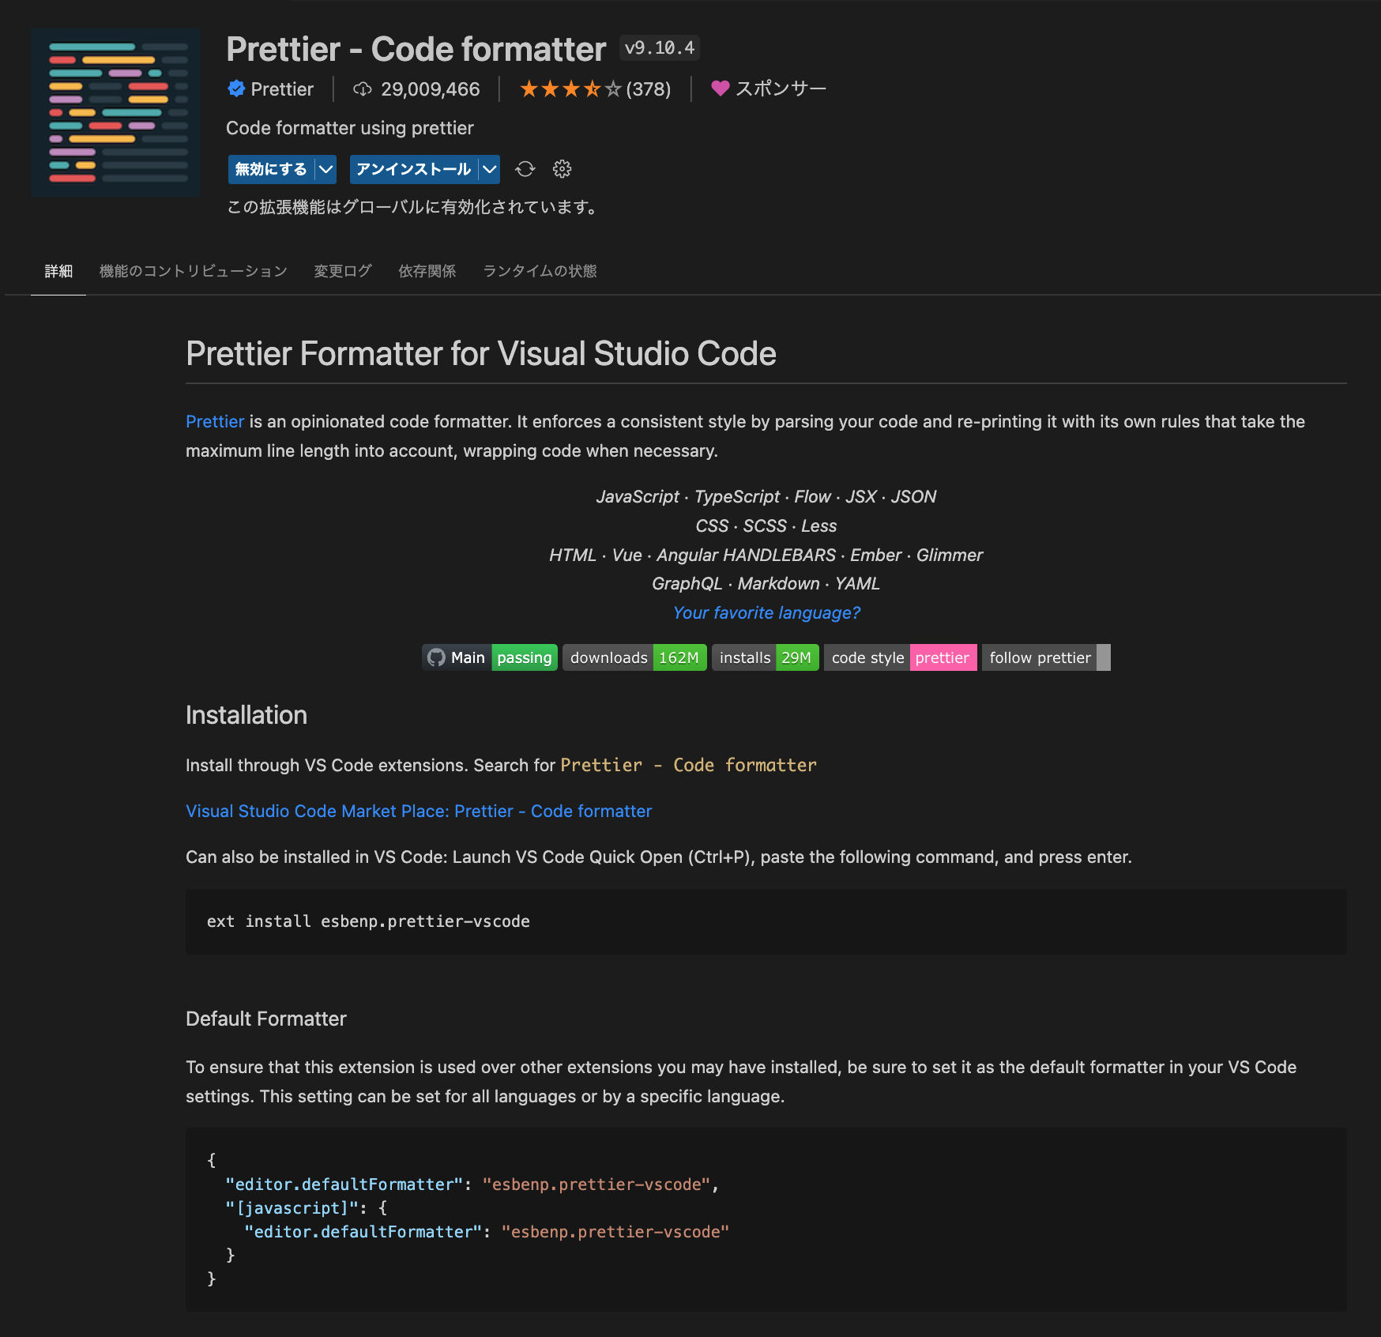Click the extension settings gear icon

(562, 169)
